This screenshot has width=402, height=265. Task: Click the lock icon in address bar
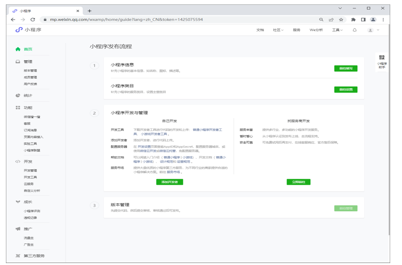pos(45,20)
